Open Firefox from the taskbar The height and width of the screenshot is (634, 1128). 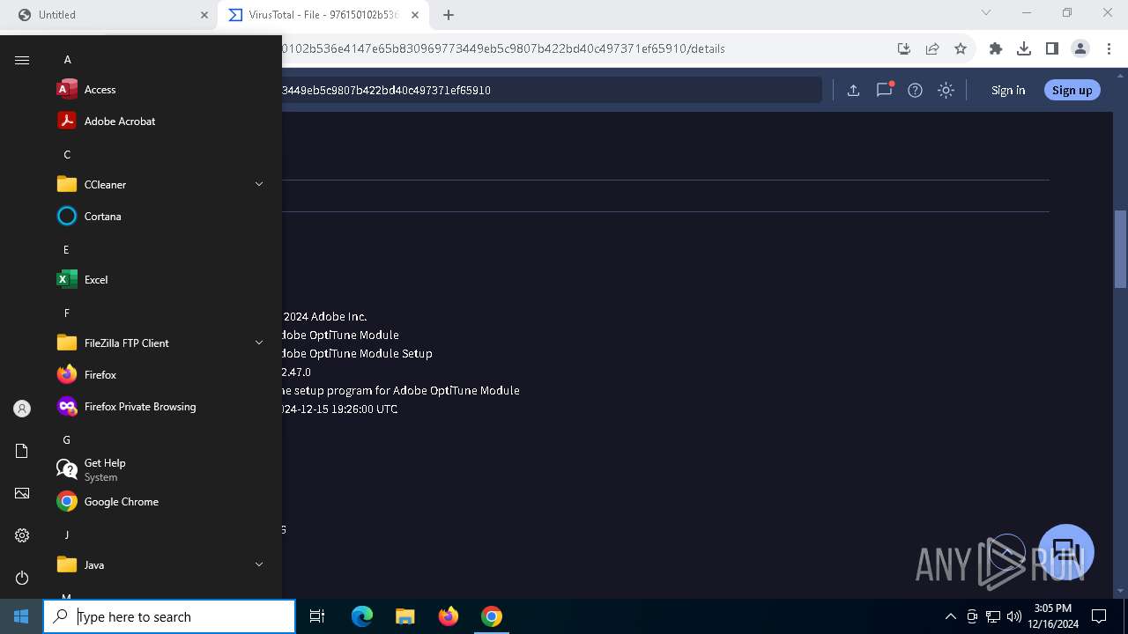click(448, 616)
